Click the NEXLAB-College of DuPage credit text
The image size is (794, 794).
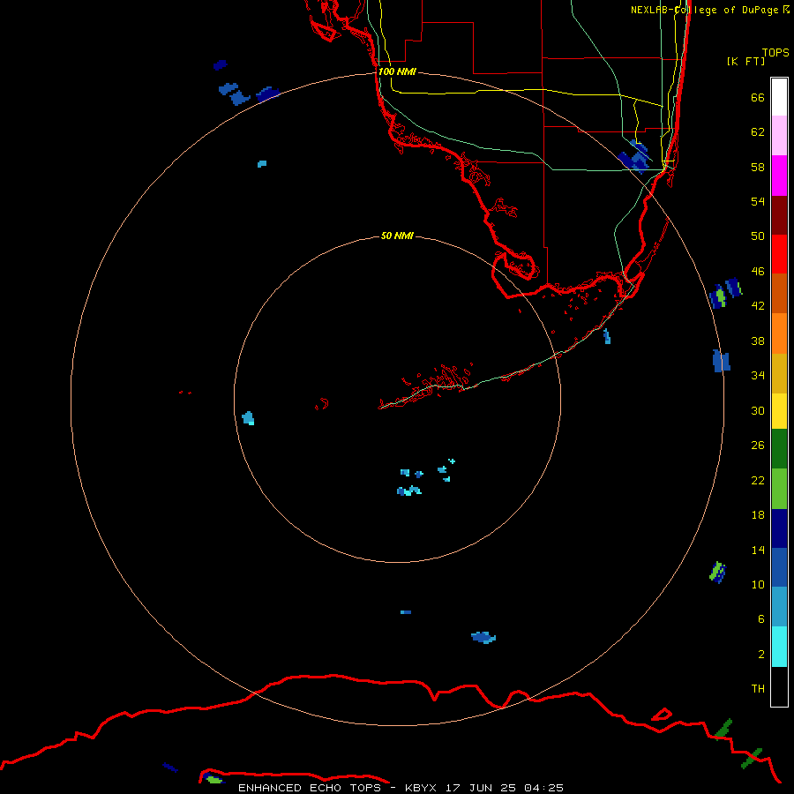[704, 10]
